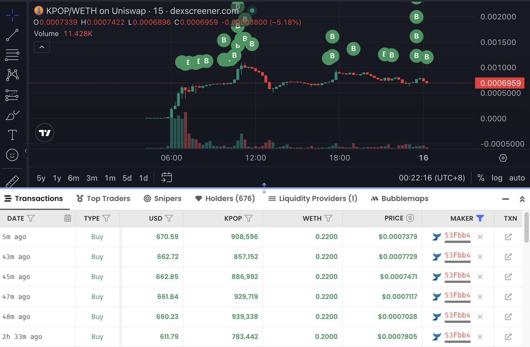
Task: Set chart range to 6m
Action: (x=73, y=178)
